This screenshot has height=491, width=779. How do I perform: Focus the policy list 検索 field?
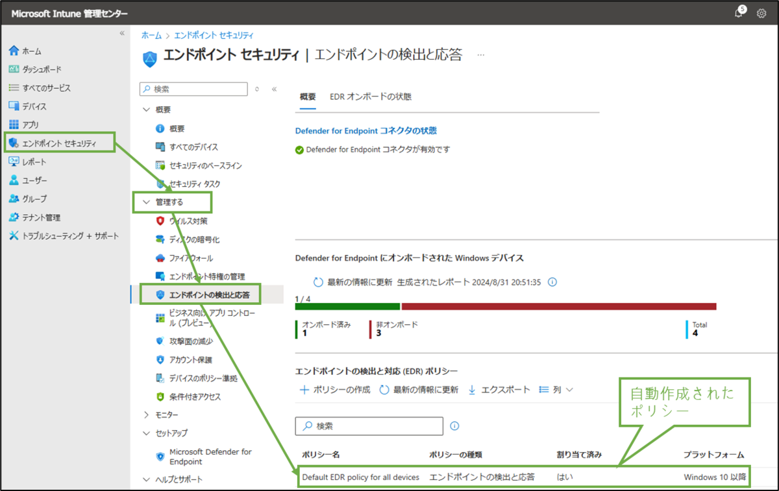pos(369,426)
